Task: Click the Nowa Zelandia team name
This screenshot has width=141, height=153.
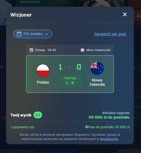Action: tap(97, 82)
